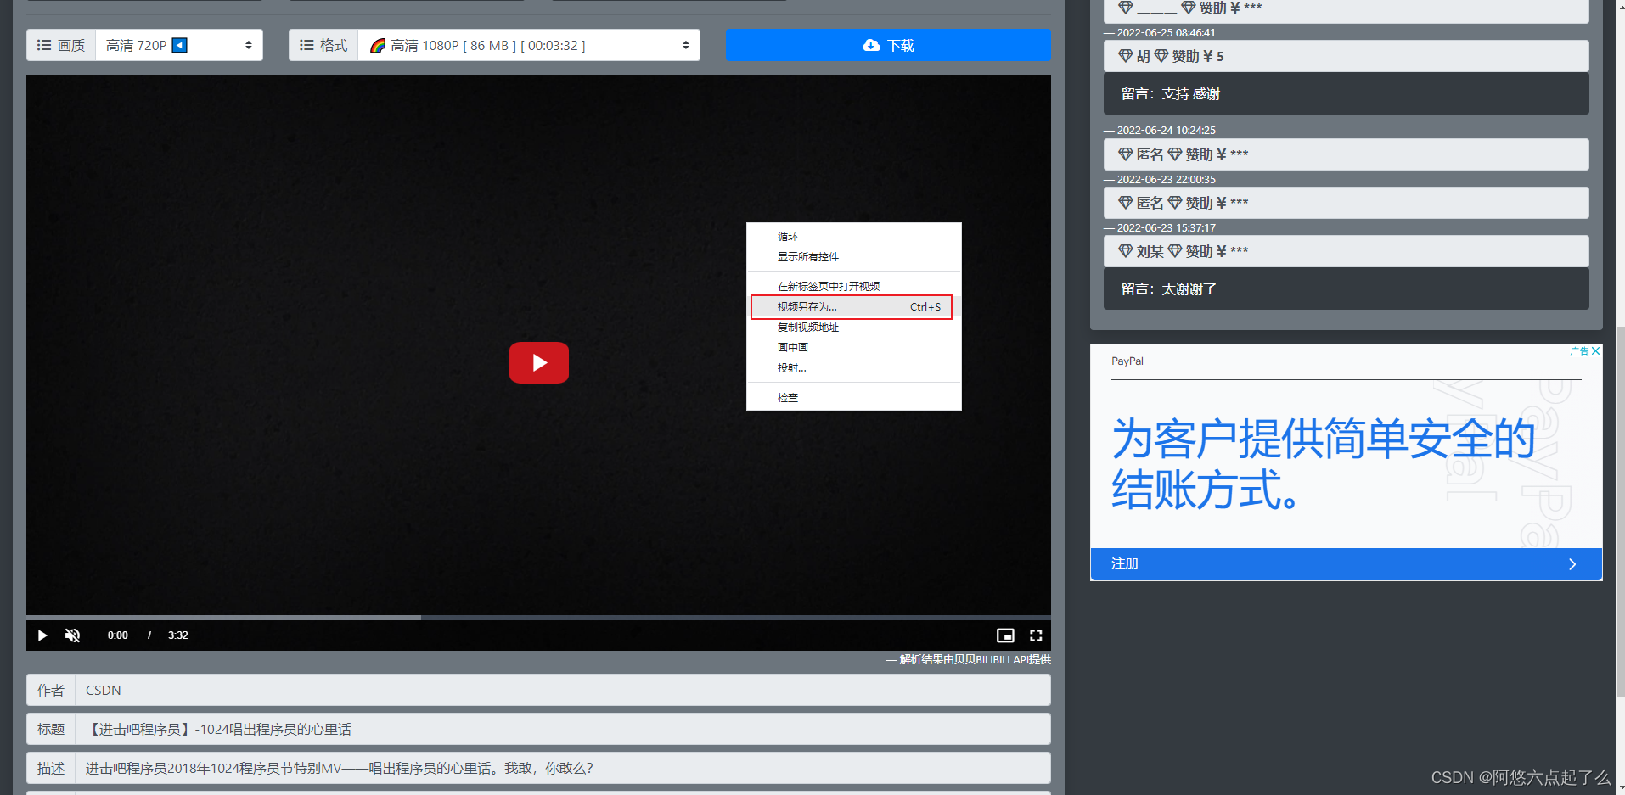Click the video time display 0:00 / 3:32
The height and width of the screenshot is (795, 1625).
(148, 635)
